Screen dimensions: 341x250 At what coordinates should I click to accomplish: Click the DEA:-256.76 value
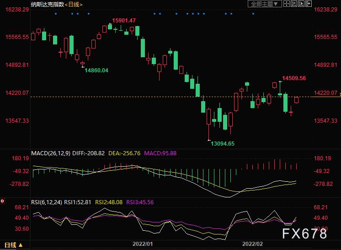pos(124,153)
